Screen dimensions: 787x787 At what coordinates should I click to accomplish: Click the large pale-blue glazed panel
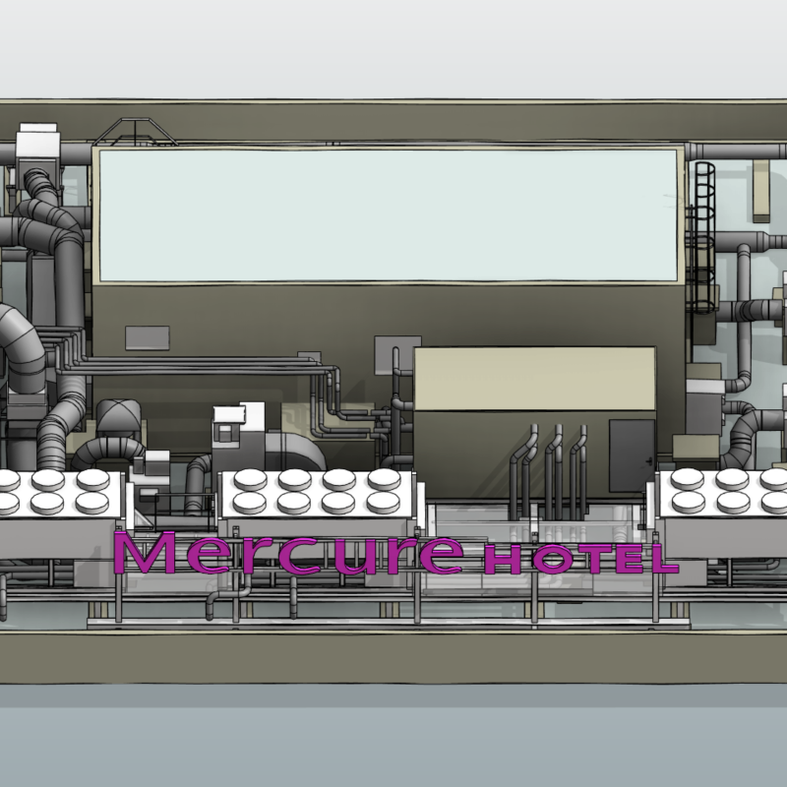click(389, 215)
